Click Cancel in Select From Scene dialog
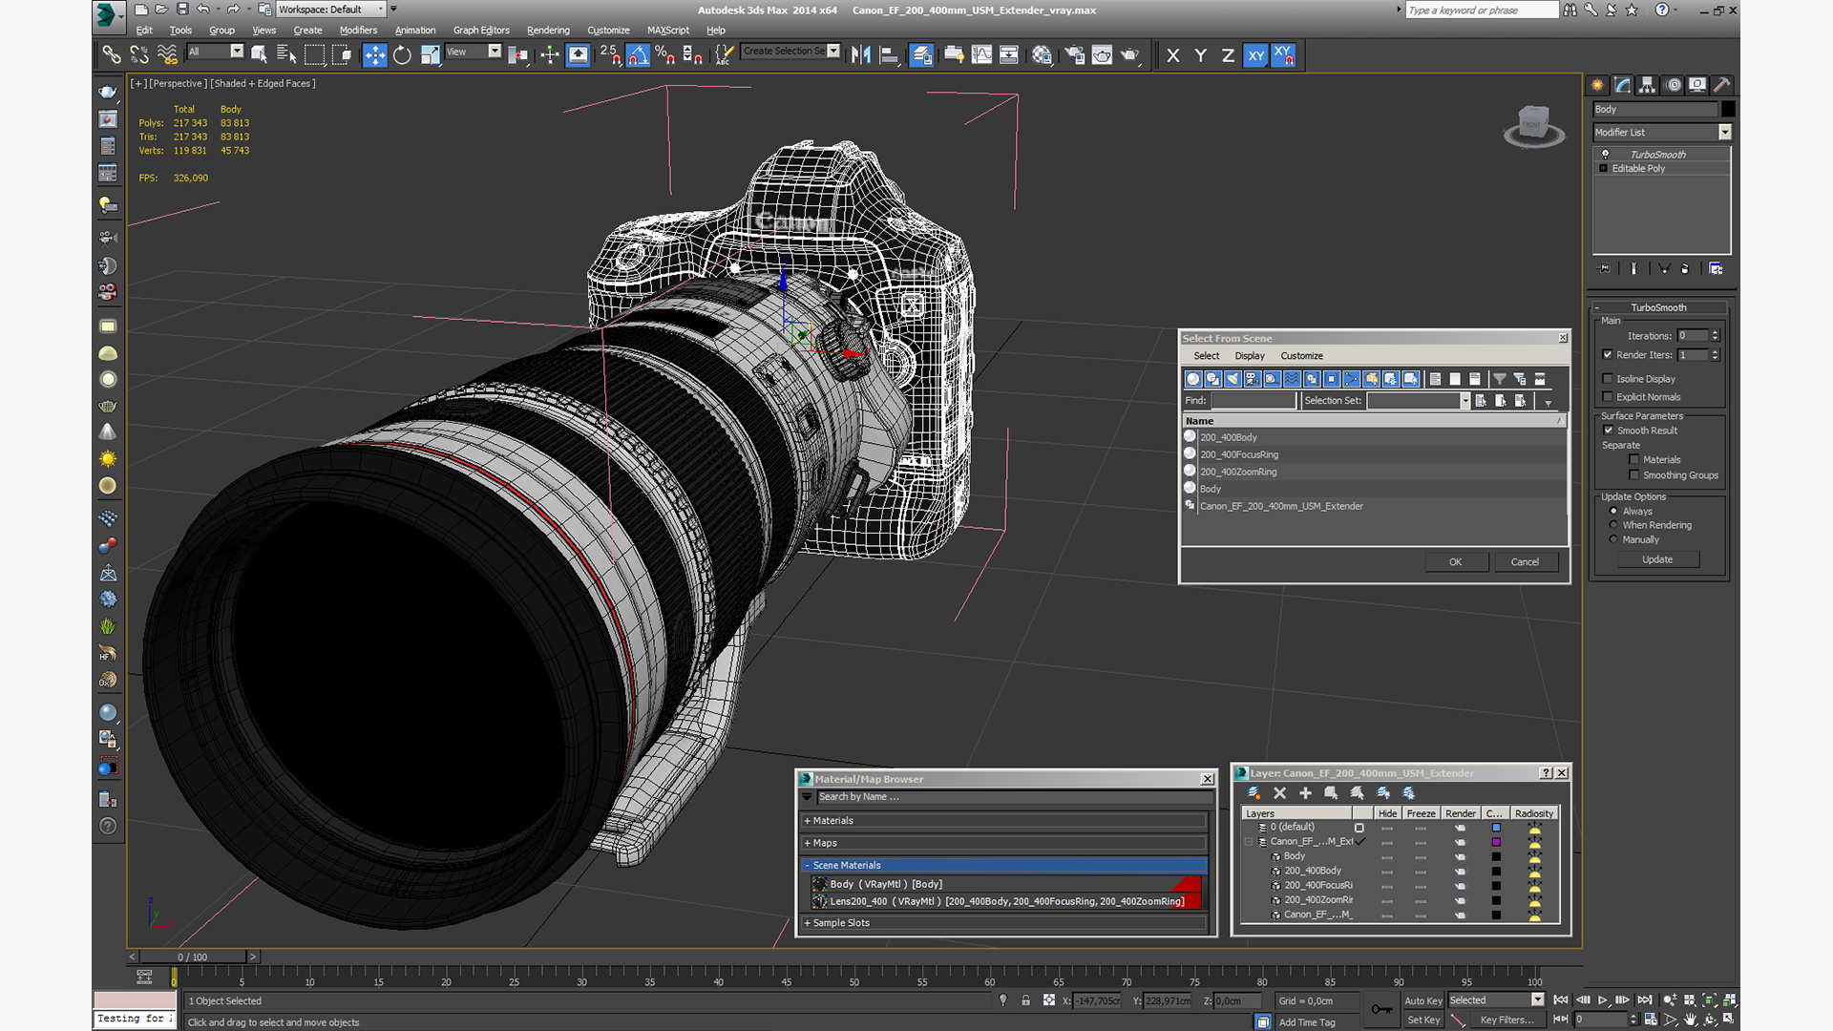Image resolution: width=1833 pixels, height=1031 pixels. click(x=1525, y=562)
